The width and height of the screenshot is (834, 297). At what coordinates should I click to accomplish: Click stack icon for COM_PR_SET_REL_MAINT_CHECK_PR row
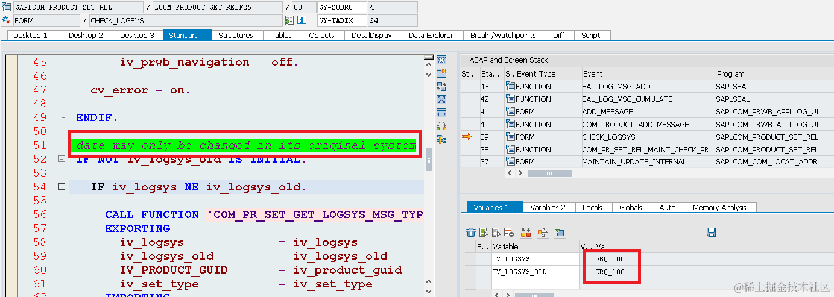coord(510,149)
